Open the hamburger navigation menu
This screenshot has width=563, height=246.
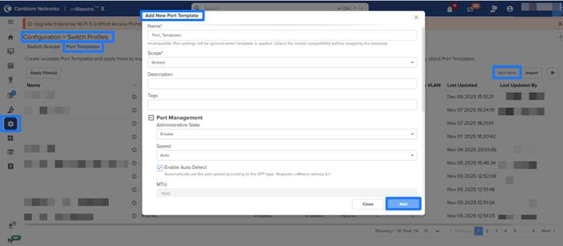[10, 22]
